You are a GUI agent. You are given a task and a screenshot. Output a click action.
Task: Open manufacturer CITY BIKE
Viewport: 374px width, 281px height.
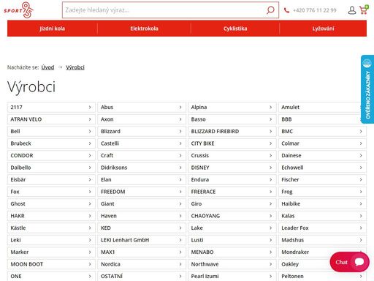coord(232,143)
